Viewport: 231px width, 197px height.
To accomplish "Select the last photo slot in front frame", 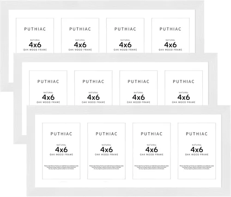I will 197,151.
